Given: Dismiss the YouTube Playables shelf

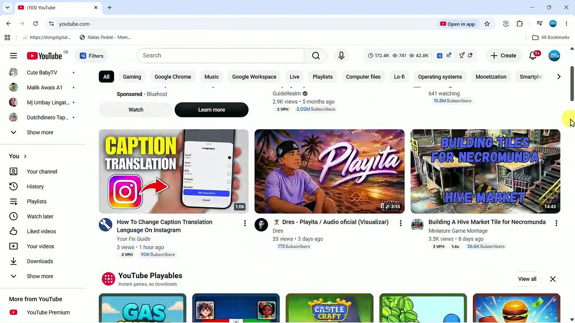Looking at the screenshot, I should pyautogui.click(x=553, y=279).
